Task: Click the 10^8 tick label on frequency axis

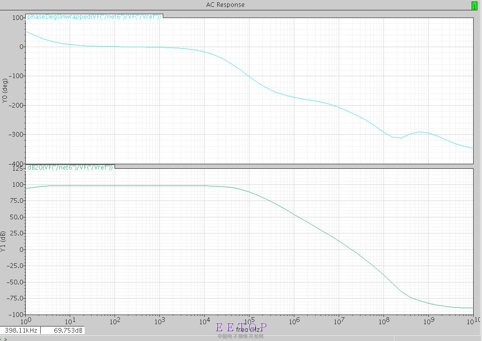Action: tap(384, 320)
